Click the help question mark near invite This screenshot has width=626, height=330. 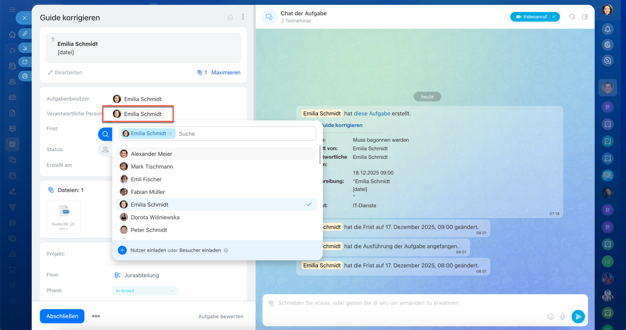[x=226, y=250]
